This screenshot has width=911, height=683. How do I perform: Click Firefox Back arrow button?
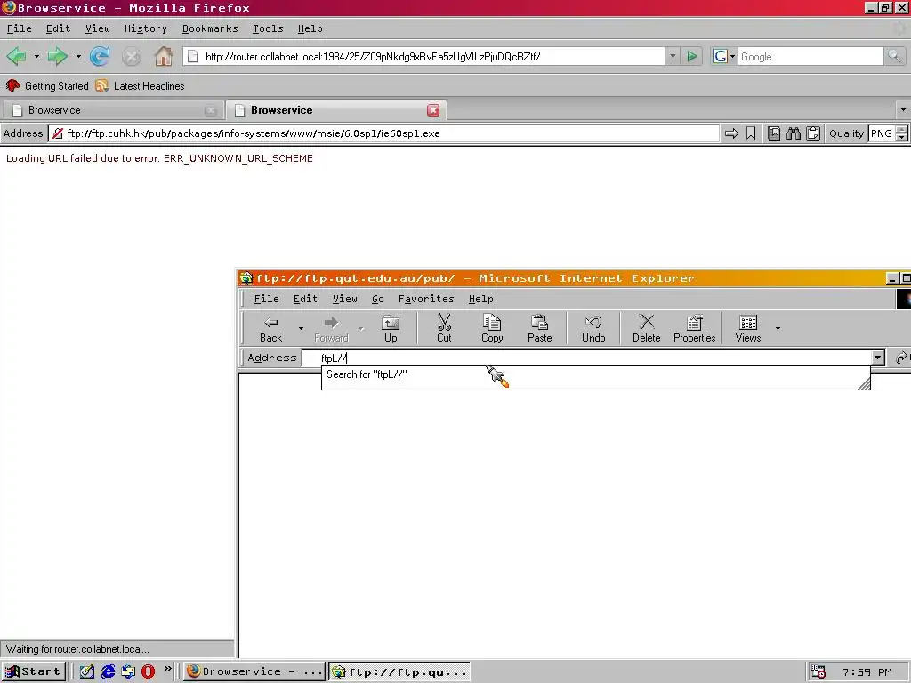(17, 56)
